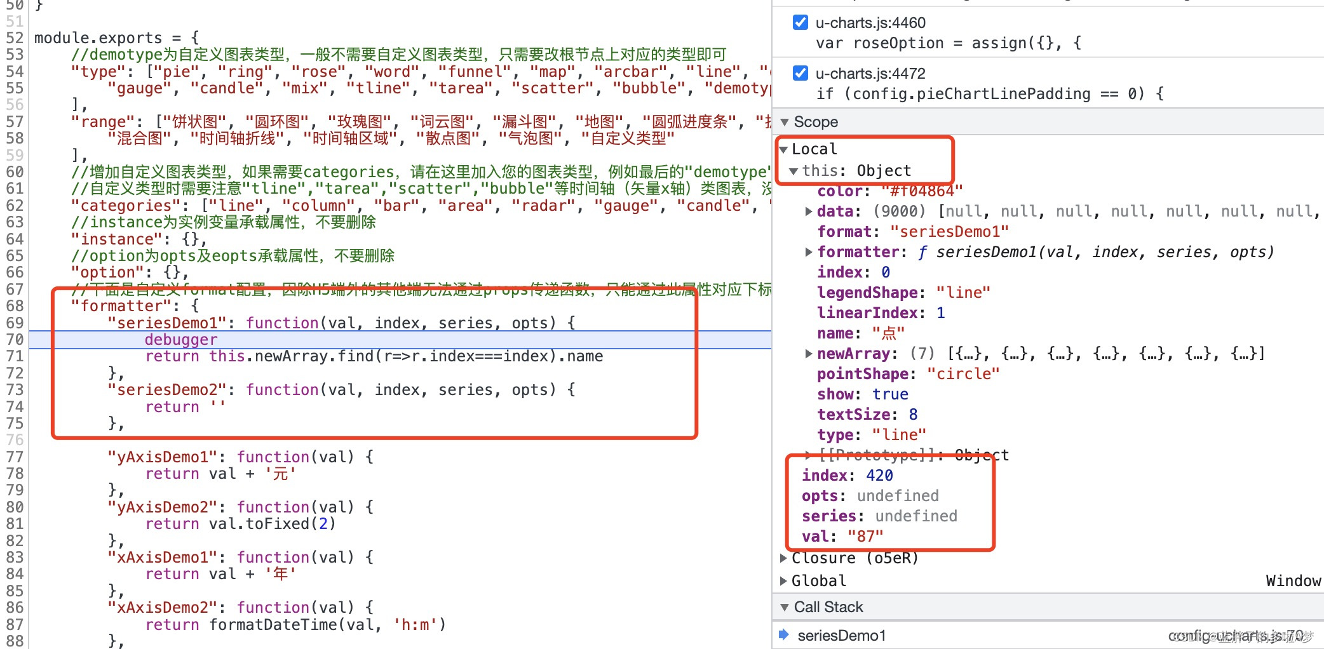
Task: Expand the [[Prototype]] object
Action: click(x=808, y=455)
